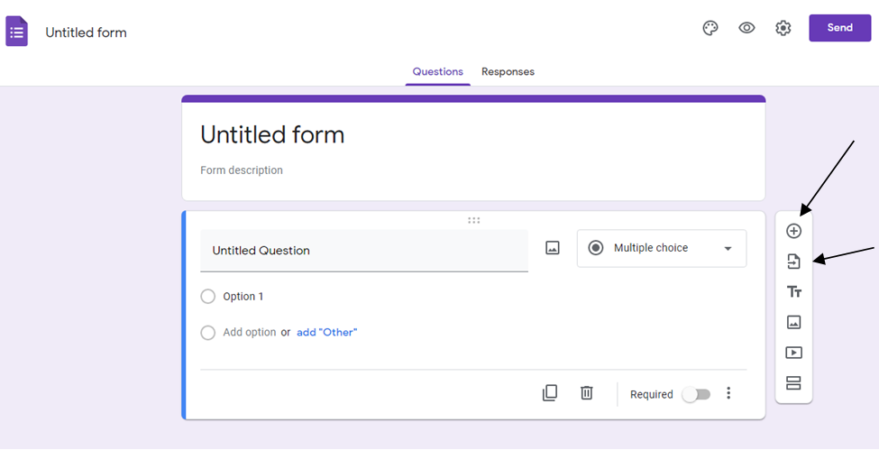The width and height of the screenshot is (879, 450).
Task: Toggle the Required switch on
Action: (696, 394)
